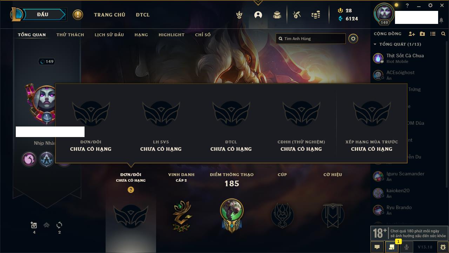
Task: Click the yellow exclamation alert icon
Action: (78, 15)
